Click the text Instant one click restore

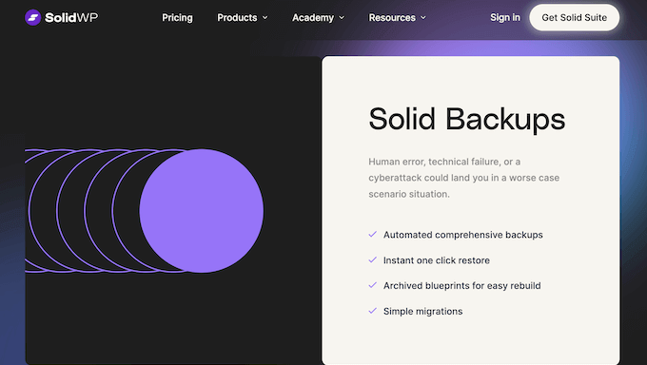pos(437,260)
